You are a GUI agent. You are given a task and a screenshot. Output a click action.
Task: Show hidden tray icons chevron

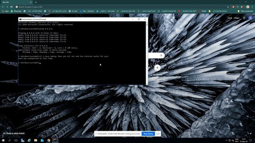[x=227, y=140]
